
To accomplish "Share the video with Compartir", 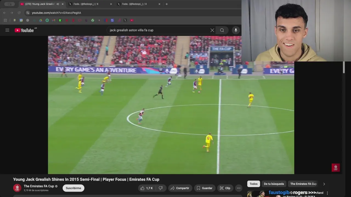I will pyautogui.click(x=180, y=188).
